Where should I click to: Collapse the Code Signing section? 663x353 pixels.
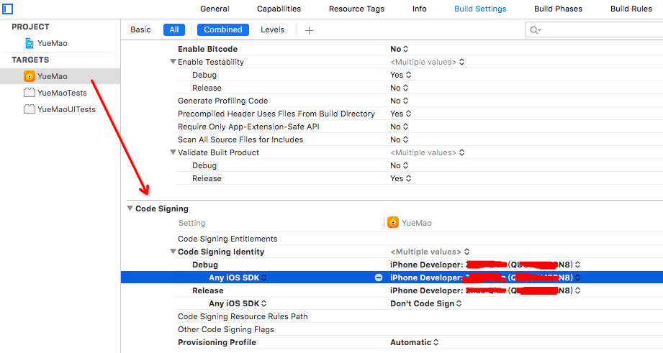coord(130,208)
